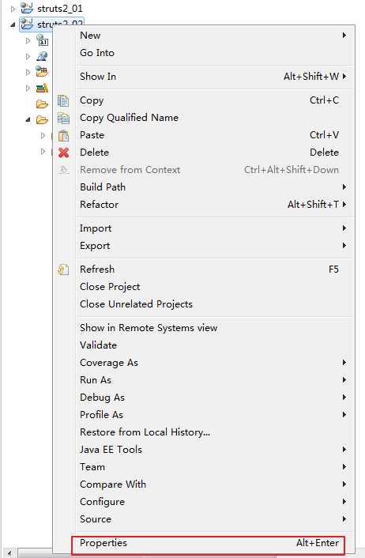Click the Copy Qualified Name icon
This screenshot has width=365, height=558.
click(x=63, y=118)
